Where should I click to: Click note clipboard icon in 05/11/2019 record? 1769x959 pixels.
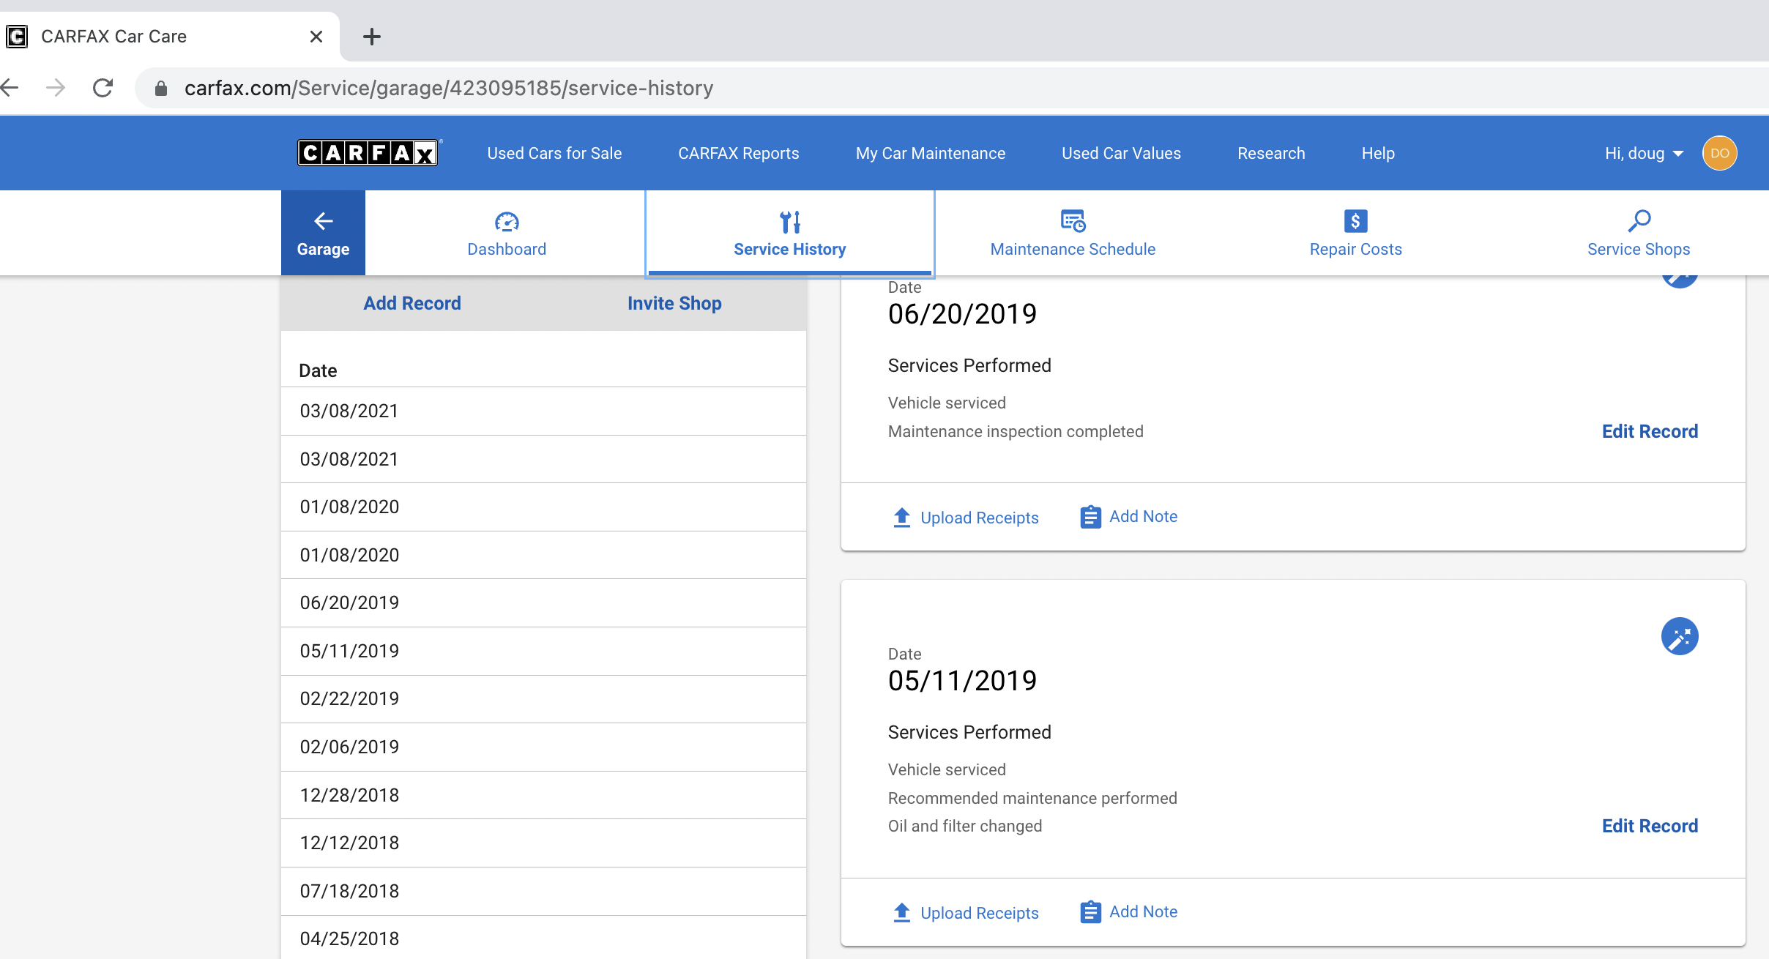coord(1090,912)
